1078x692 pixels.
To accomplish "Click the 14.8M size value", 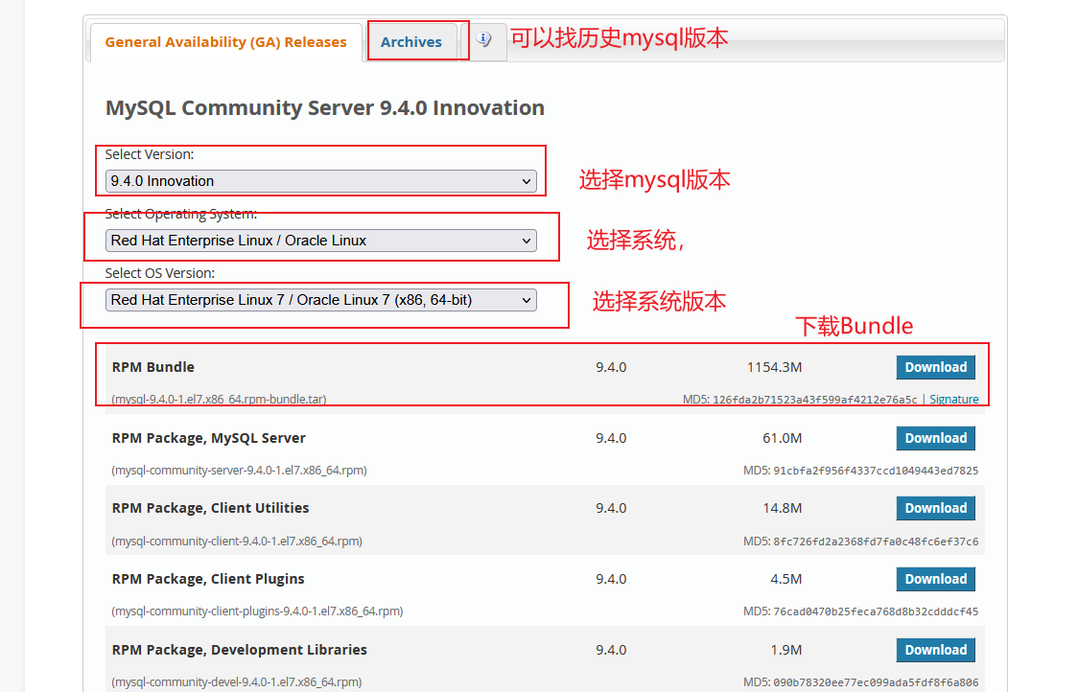I will pos(782,508).
